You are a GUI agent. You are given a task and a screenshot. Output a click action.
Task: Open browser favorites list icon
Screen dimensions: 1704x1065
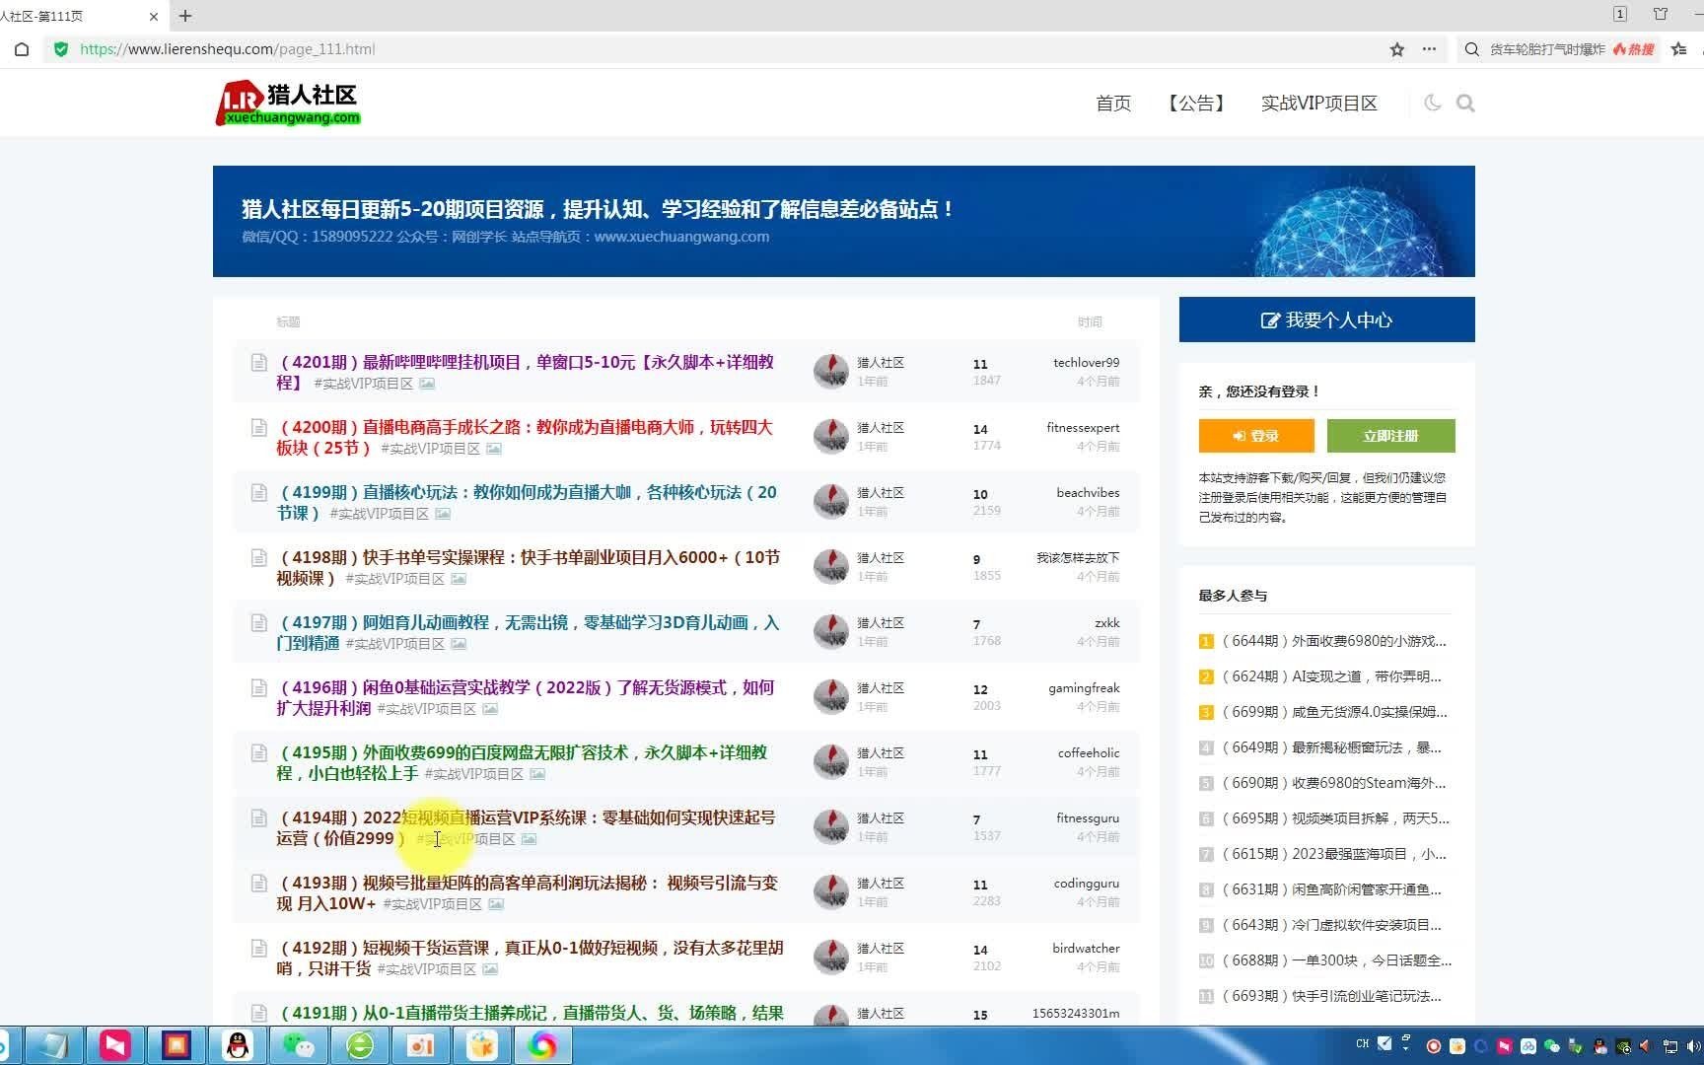[x=1678, y=49]
